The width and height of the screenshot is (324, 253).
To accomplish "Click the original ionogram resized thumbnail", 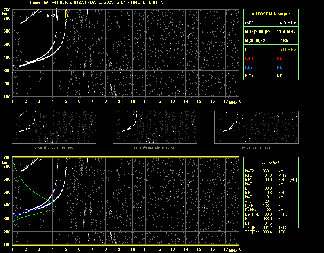I will tap(54, 127).
